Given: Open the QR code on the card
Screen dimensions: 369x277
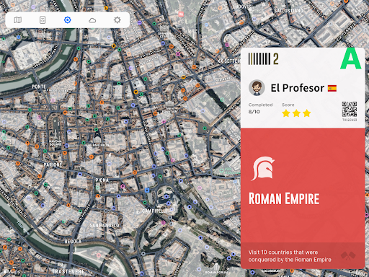Looking at the screenshot, I should [350, 110].
